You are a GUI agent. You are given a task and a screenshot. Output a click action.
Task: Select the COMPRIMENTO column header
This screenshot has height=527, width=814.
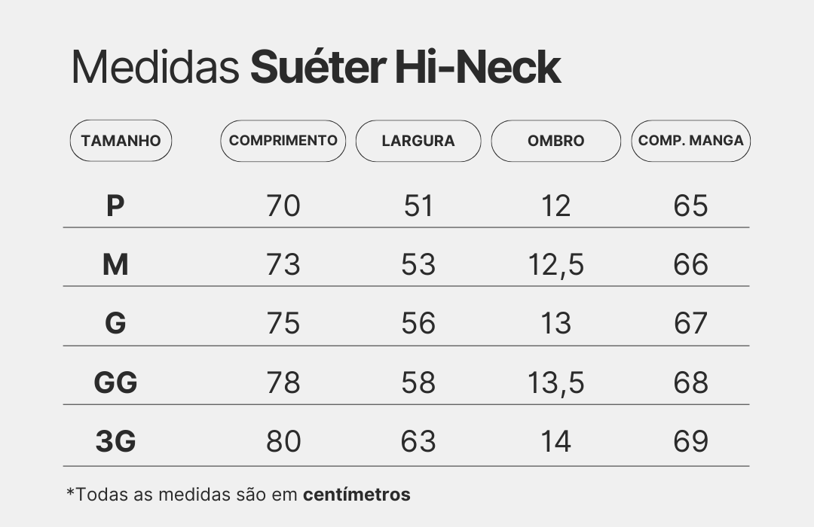tap(283, 141)
